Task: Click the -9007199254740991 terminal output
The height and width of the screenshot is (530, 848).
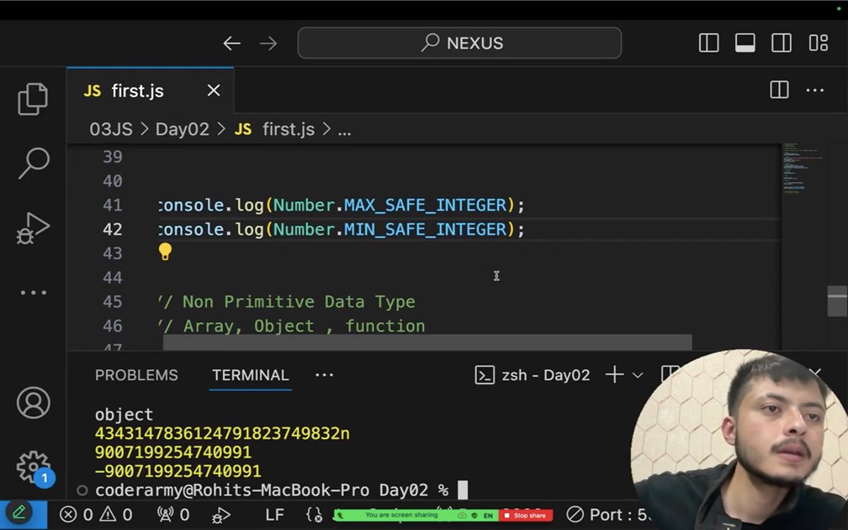Action: coord(178,471)
